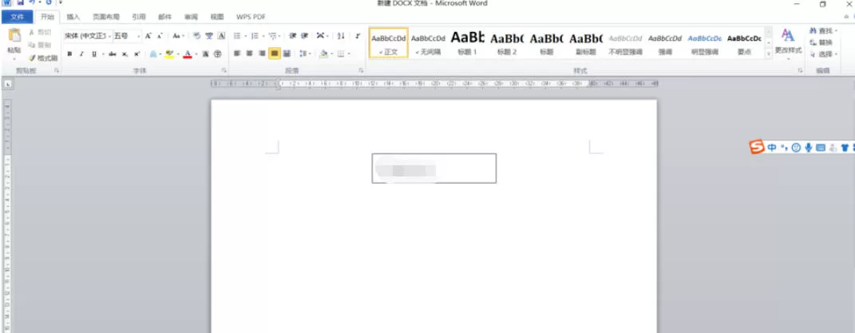Expand the Styles gallery More arrow
The width and height of the screenshot is (855, 333).
pyautogui.click(x=769, y=54)
